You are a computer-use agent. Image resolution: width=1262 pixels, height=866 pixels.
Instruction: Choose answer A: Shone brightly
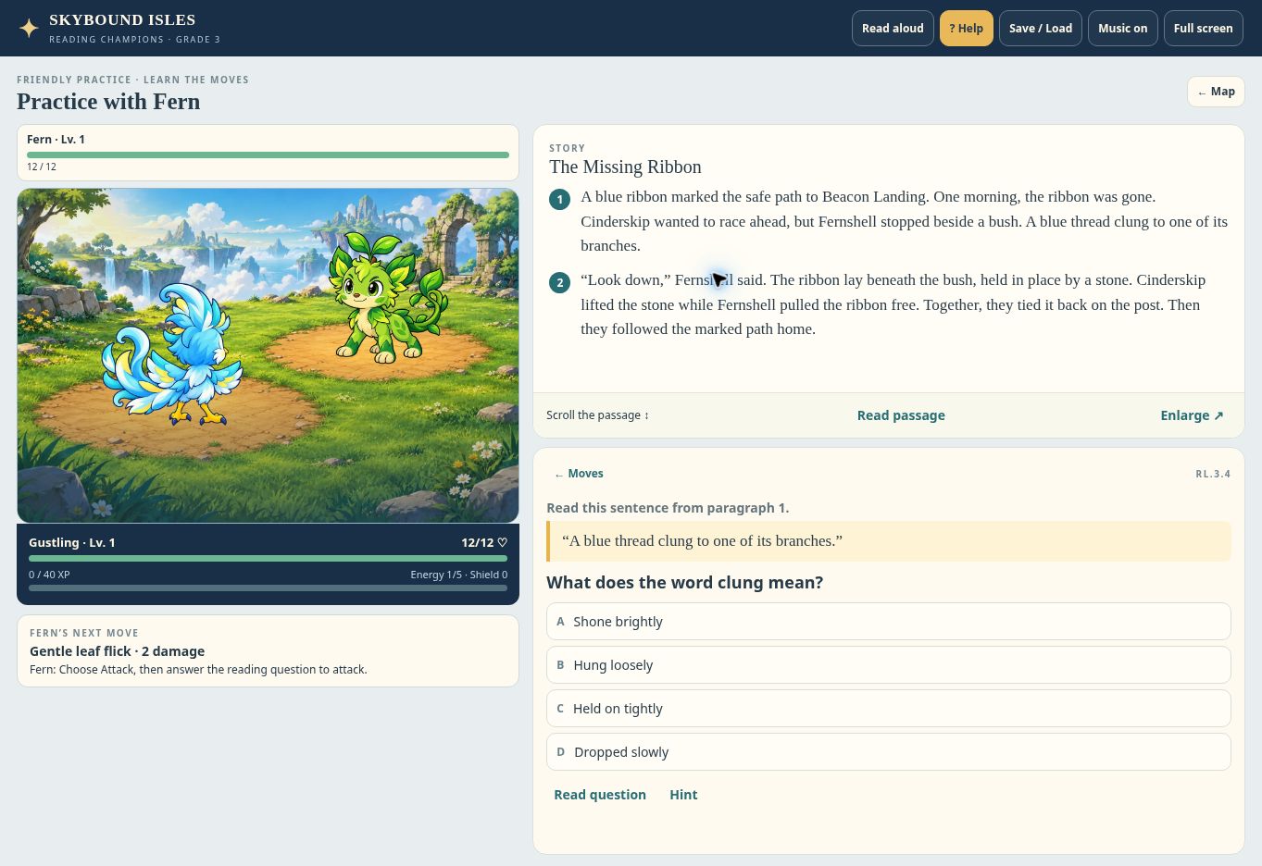888,622
